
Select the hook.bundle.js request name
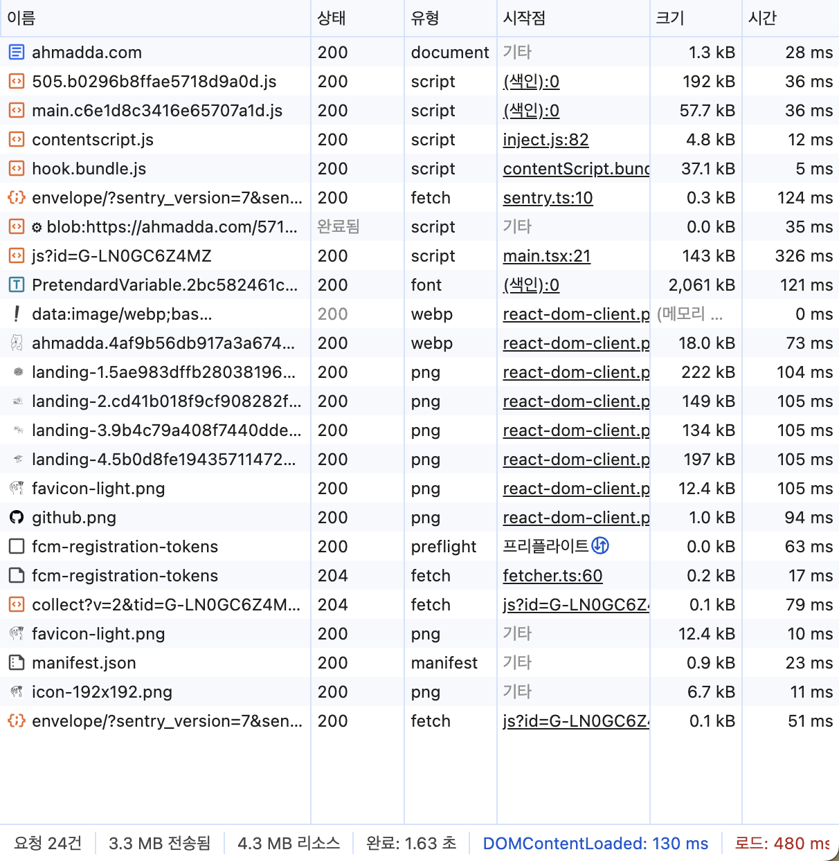pos(89,168)
